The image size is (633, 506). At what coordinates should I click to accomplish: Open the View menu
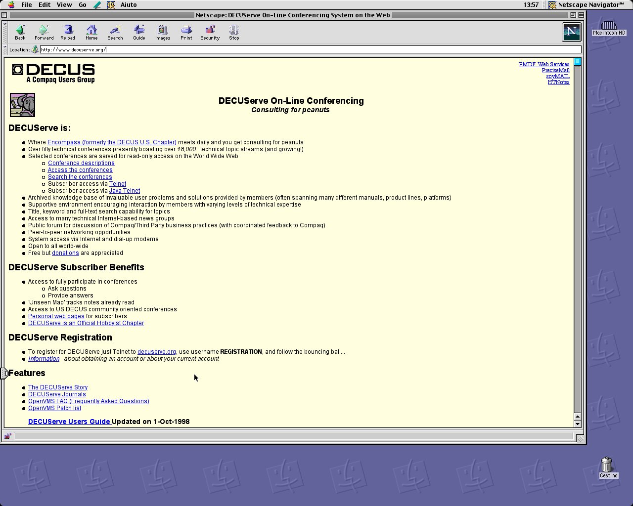(64, 5)
